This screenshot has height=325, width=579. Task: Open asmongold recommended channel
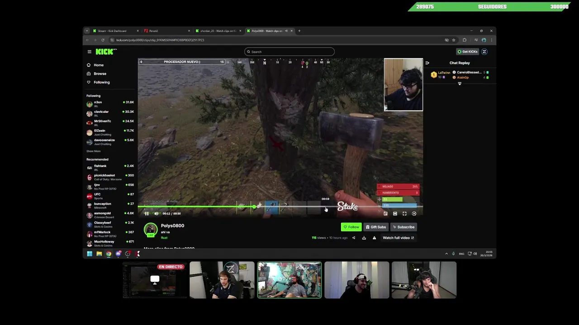click(110, 215)
